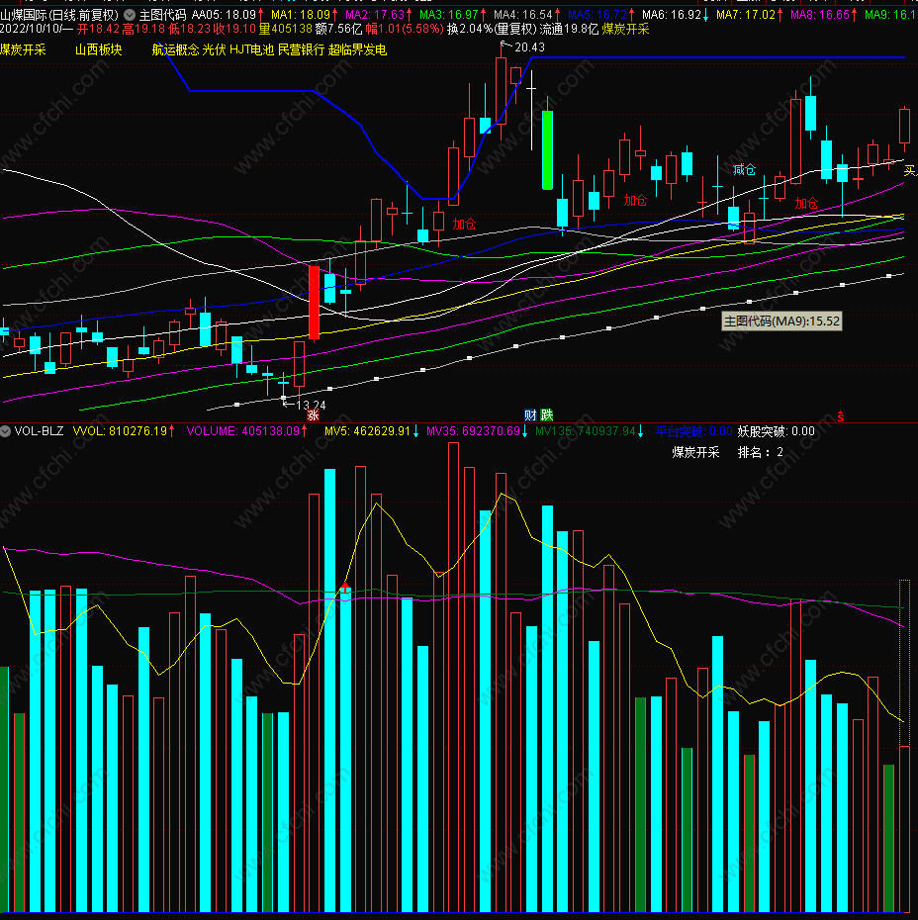The image size is (918, 920).
Task: Click the 减仓 signal label
Action: (x=744, y=169)
